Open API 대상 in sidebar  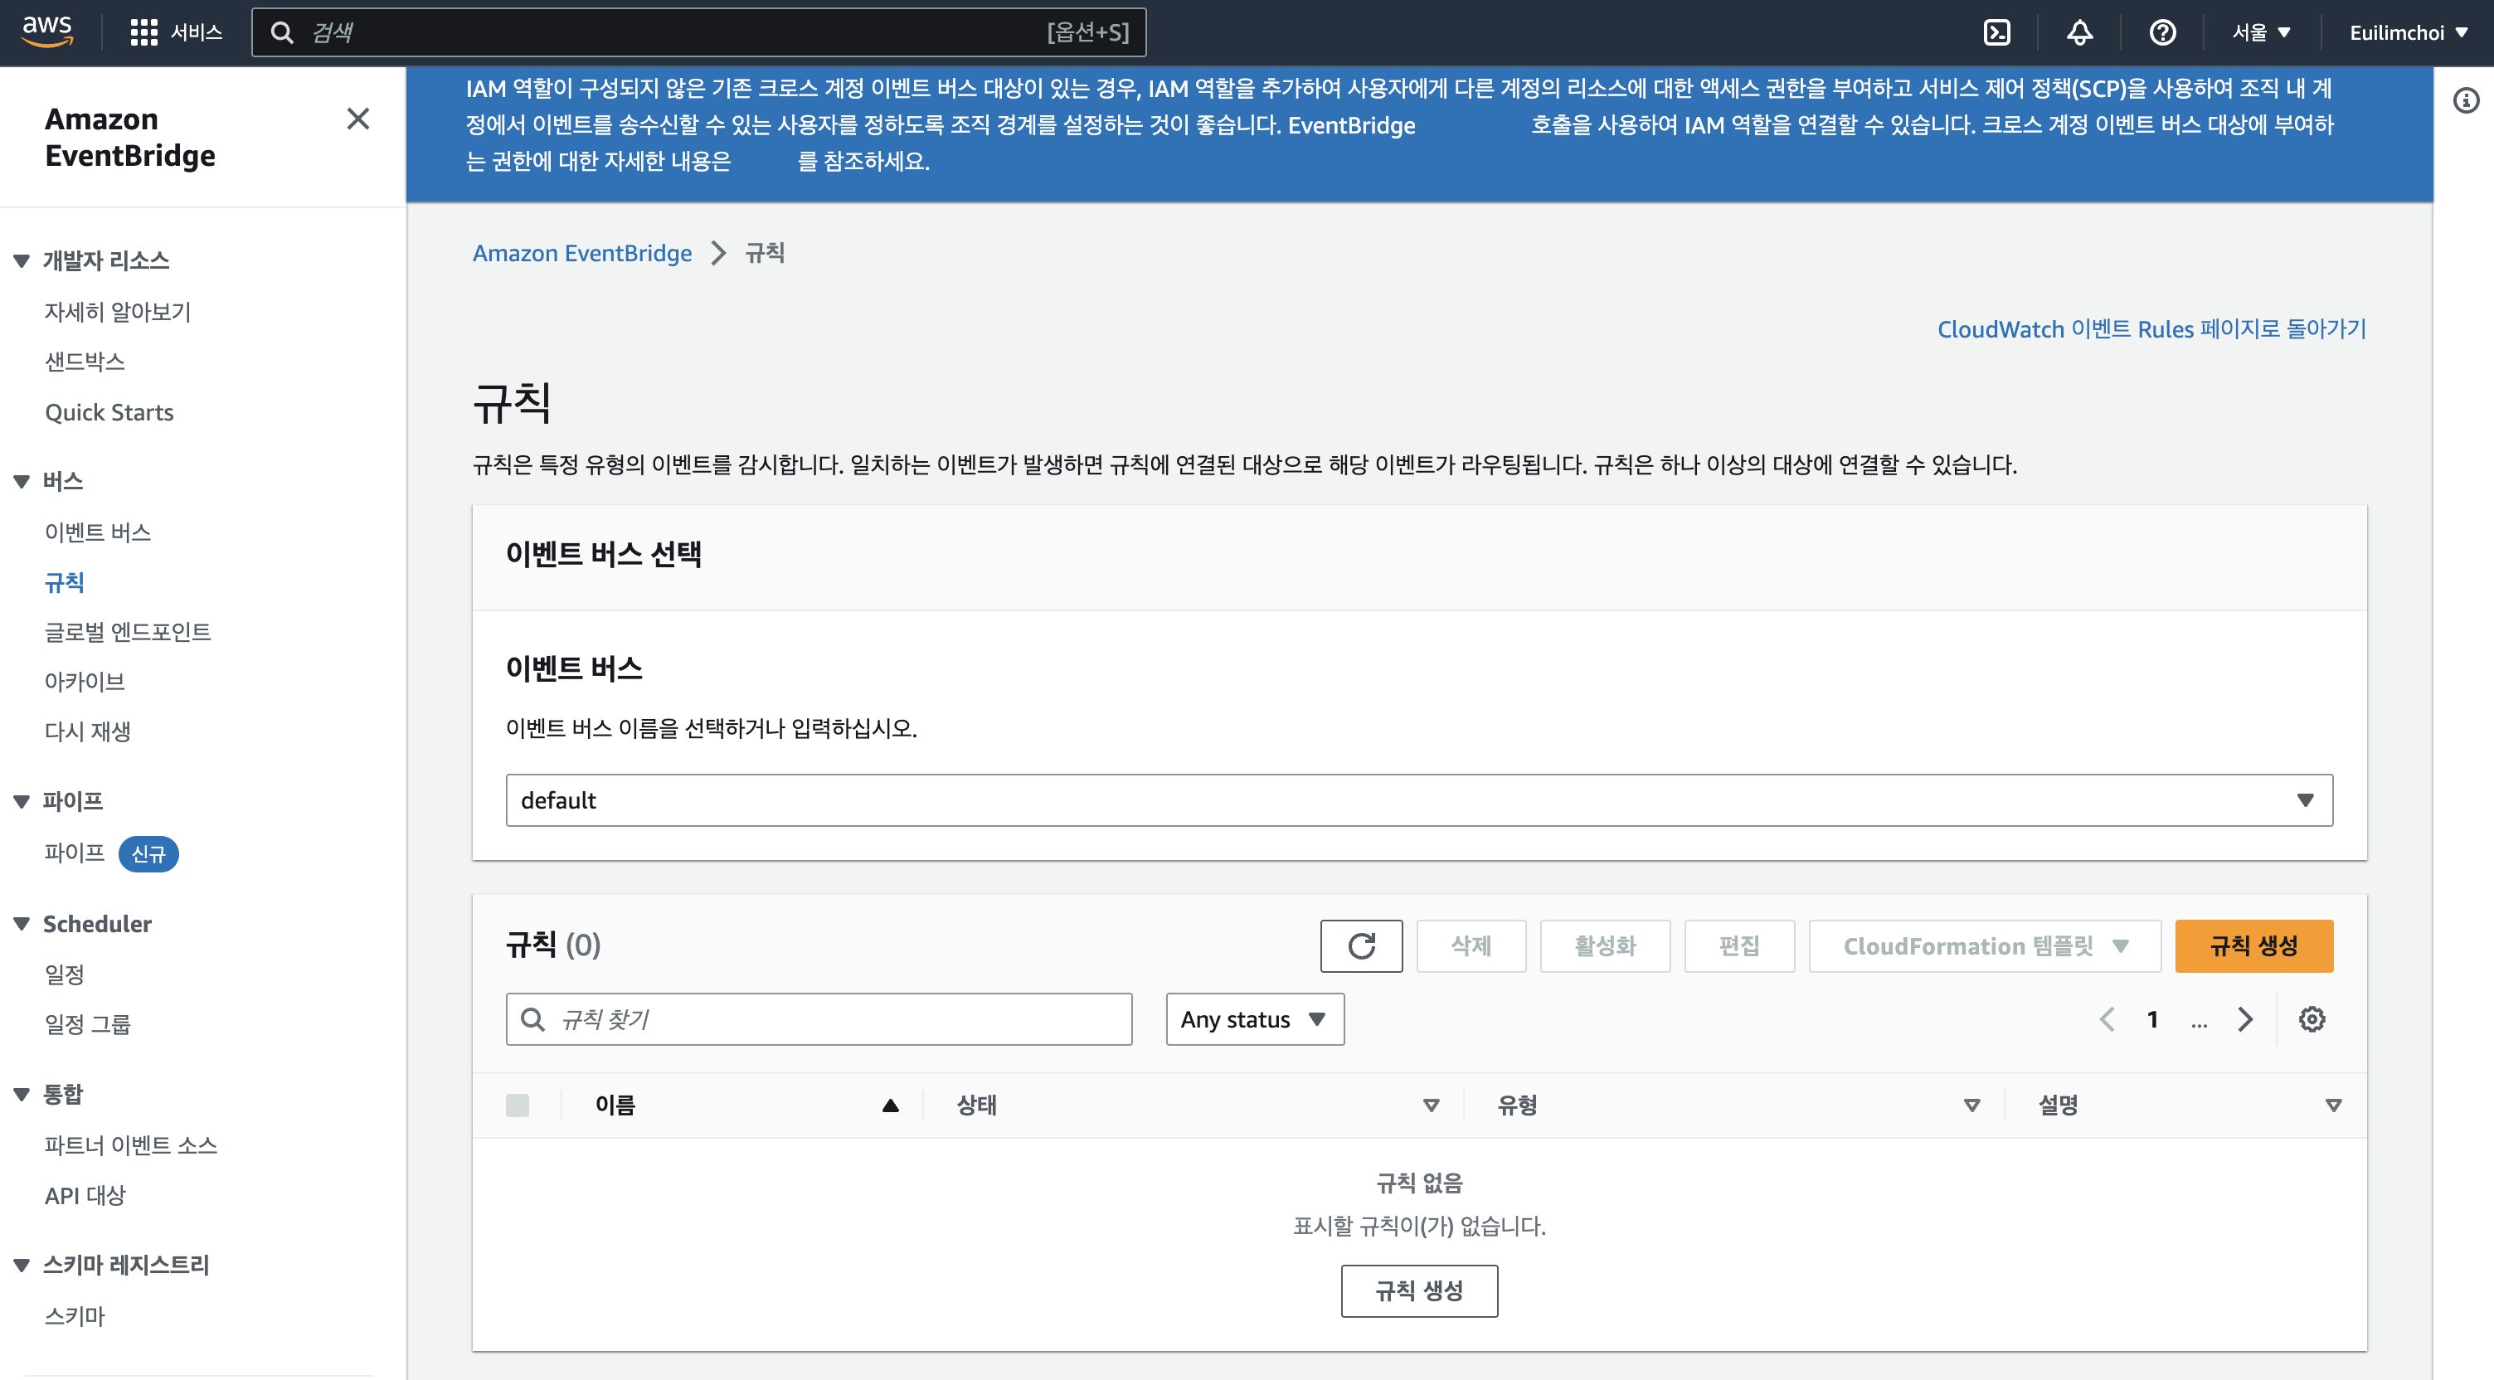pyautogui.click(x=85, y=1195)
